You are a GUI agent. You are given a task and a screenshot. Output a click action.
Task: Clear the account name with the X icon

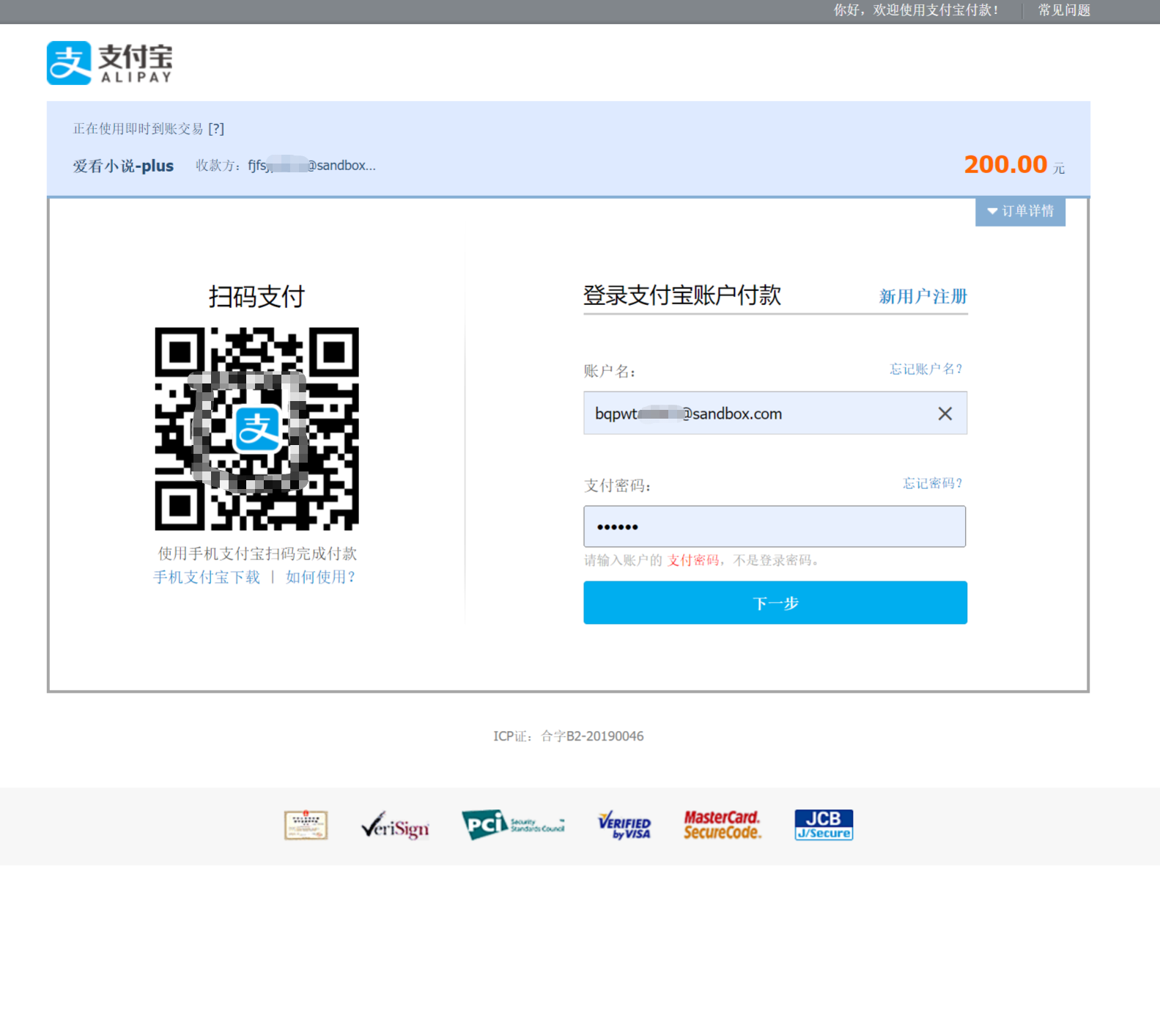[945, 414]
